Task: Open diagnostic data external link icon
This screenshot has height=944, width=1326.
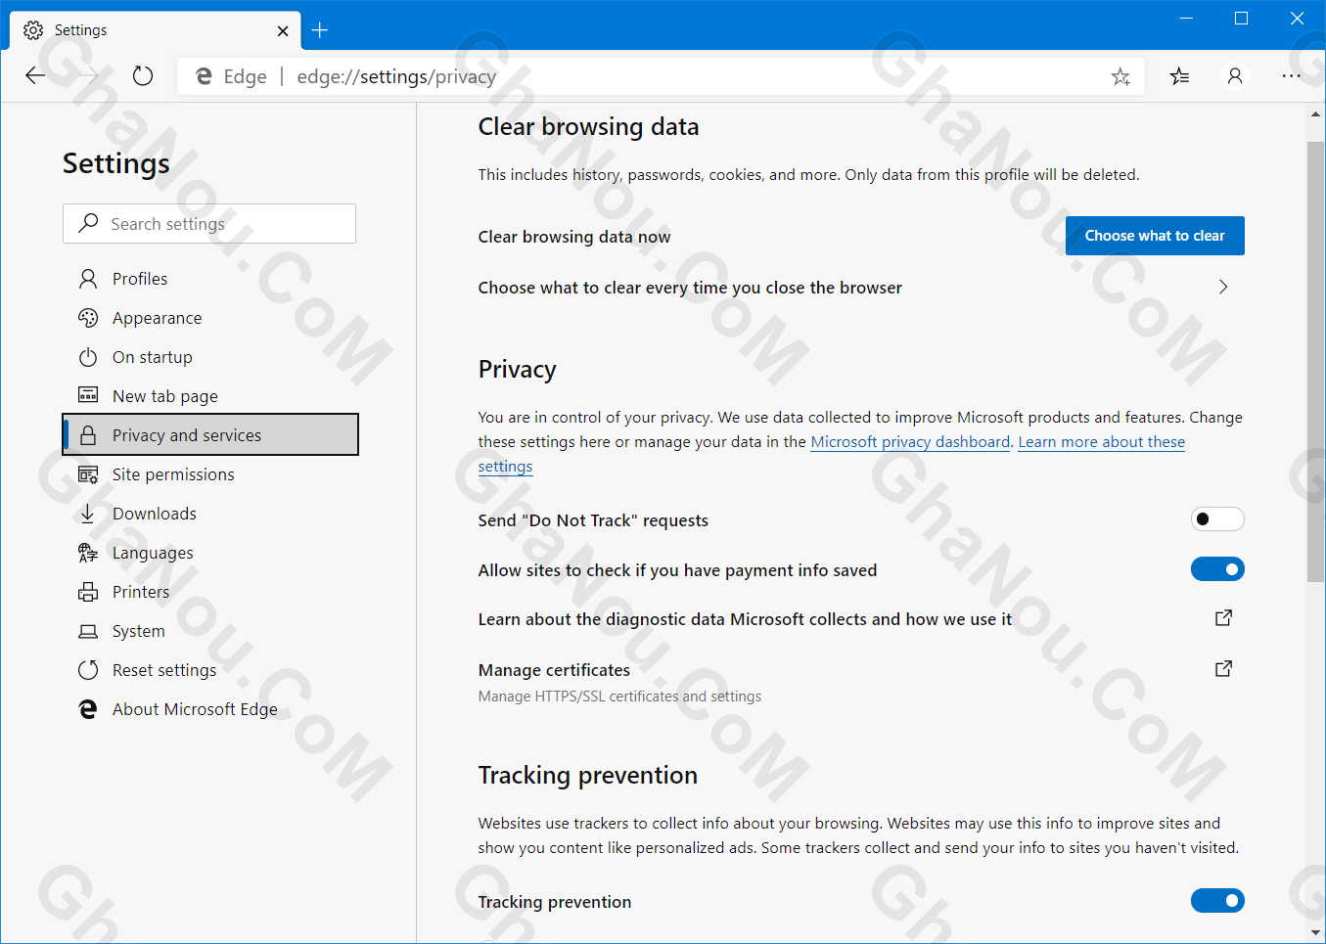Action: pos(1223,618)
